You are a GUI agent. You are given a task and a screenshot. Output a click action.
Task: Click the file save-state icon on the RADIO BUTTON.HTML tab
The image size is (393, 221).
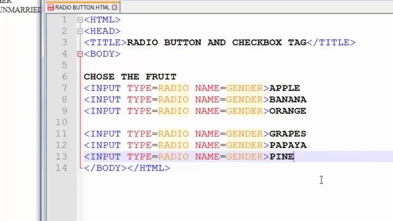click(50, 7)
